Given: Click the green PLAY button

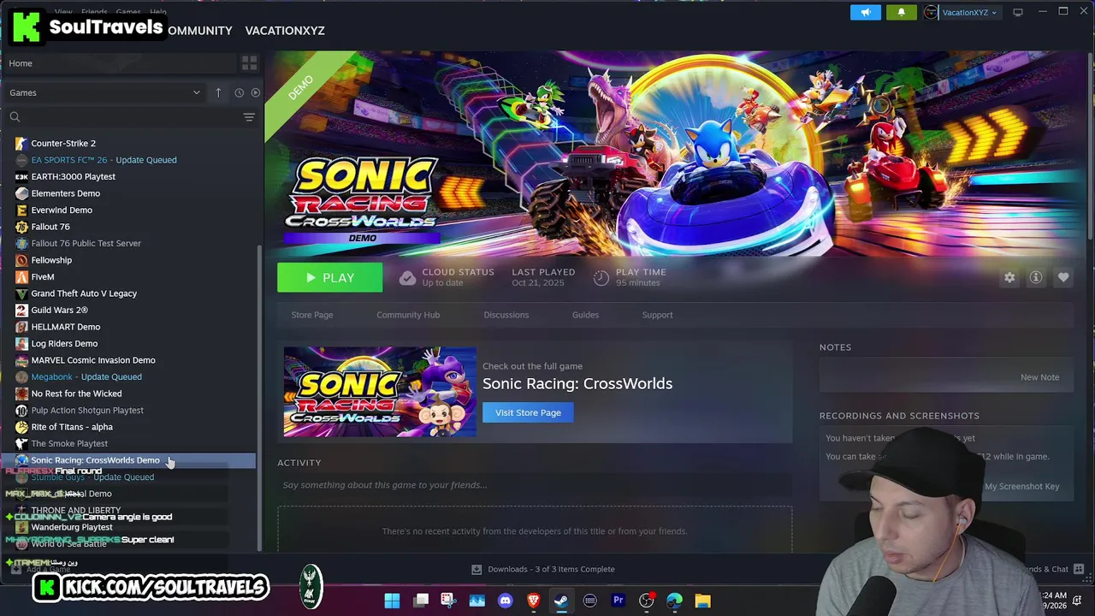Looking at the screenshot, I should point(329,277).
